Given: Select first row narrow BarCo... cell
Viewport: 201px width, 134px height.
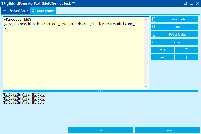Looking at the screenshot, I should [39, 95].
